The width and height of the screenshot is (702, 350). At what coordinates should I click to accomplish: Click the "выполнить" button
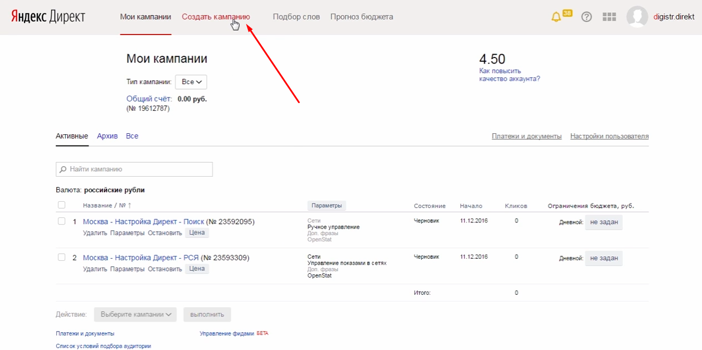[x=207, y=314]
